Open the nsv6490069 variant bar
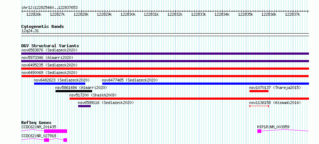The height and width of the screenshot is (144, 319). [165, 76]
